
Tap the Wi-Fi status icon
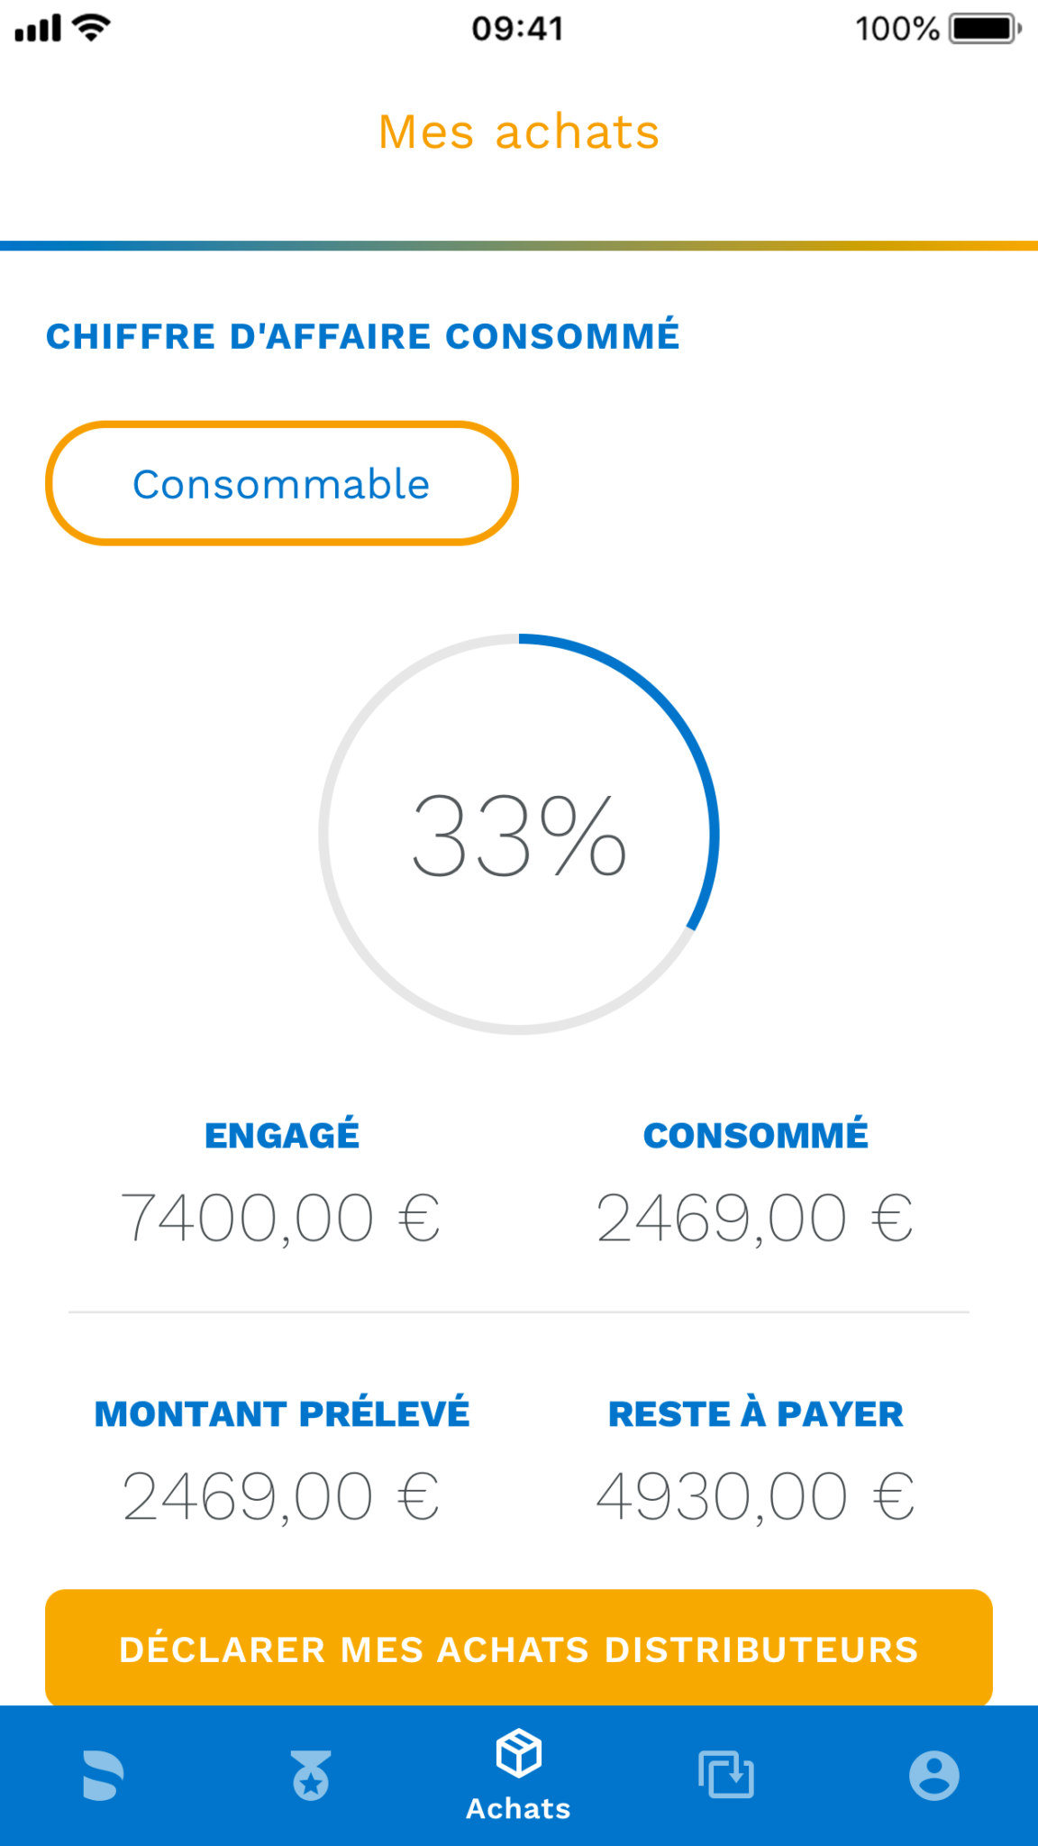91,28
